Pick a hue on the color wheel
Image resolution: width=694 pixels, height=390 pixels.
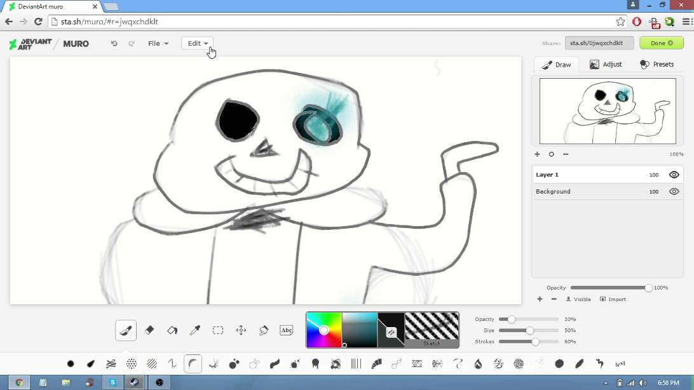[323, 330]
